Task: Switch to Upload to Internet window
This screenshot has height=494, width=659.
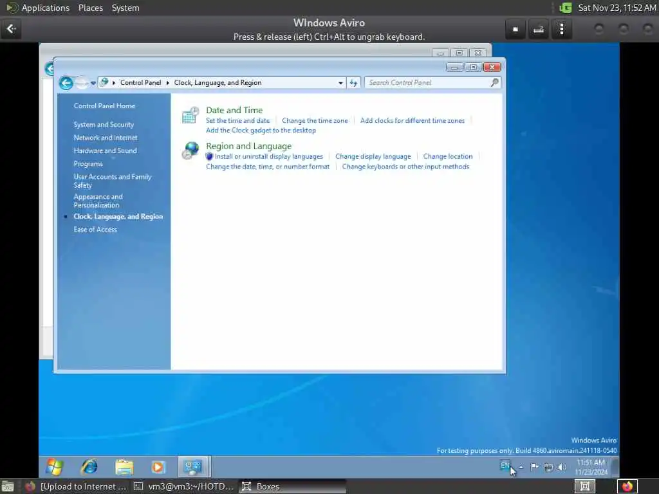Action: [77, 486]
